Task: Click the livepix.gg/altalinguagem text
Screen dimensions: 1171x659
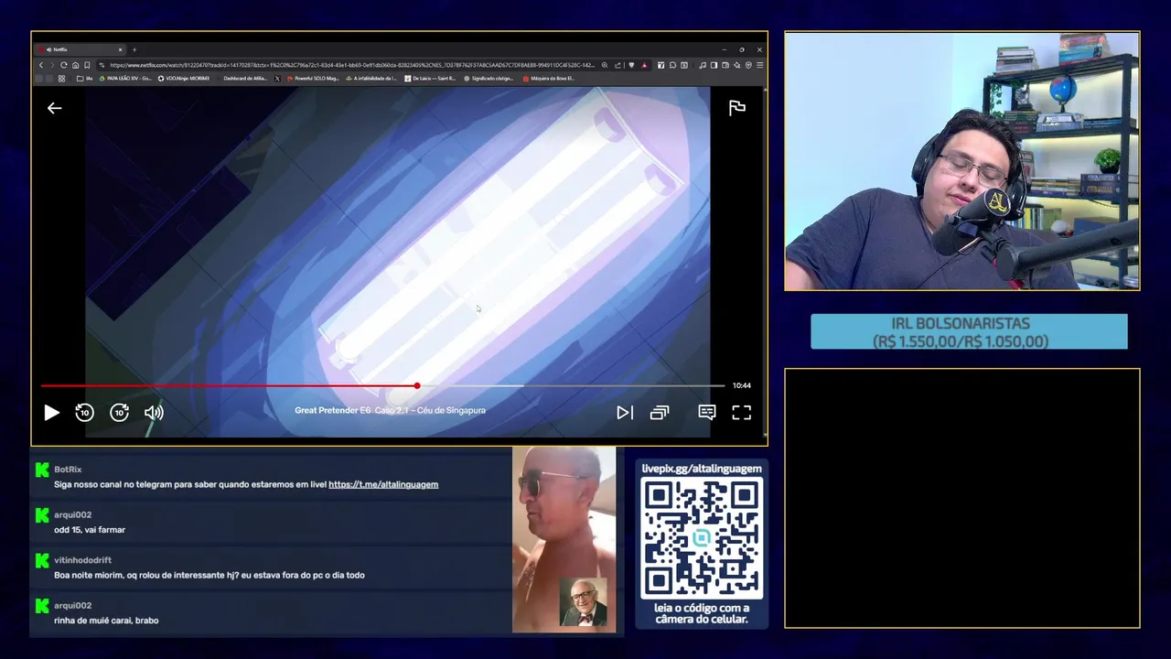Action: [x=702, y=469]
